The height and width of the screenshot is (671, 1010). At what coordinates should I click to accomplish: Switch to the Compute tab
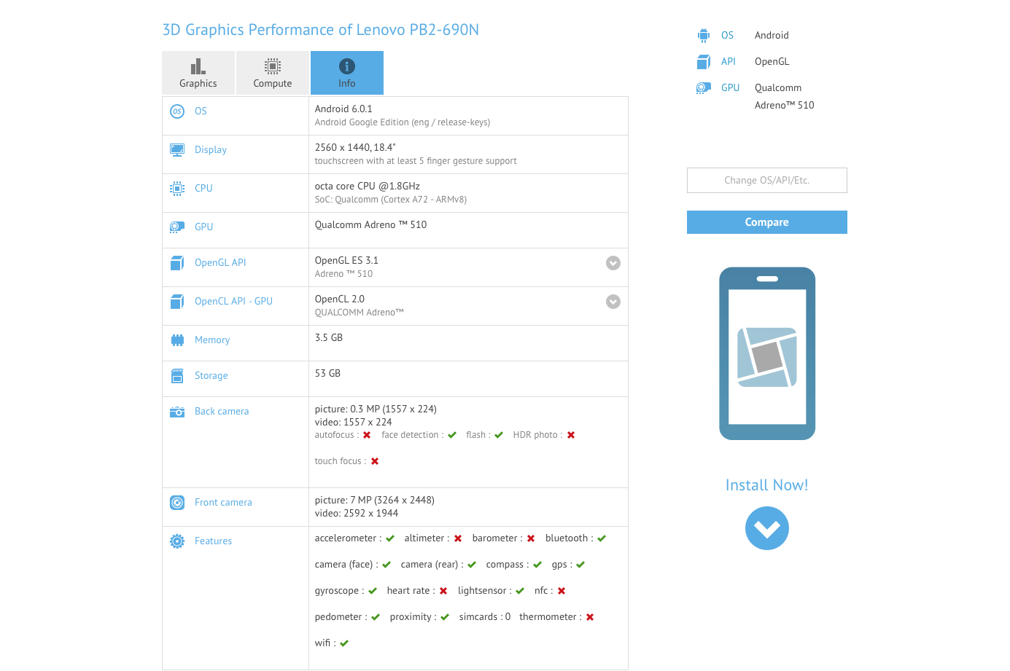point(273,73)
